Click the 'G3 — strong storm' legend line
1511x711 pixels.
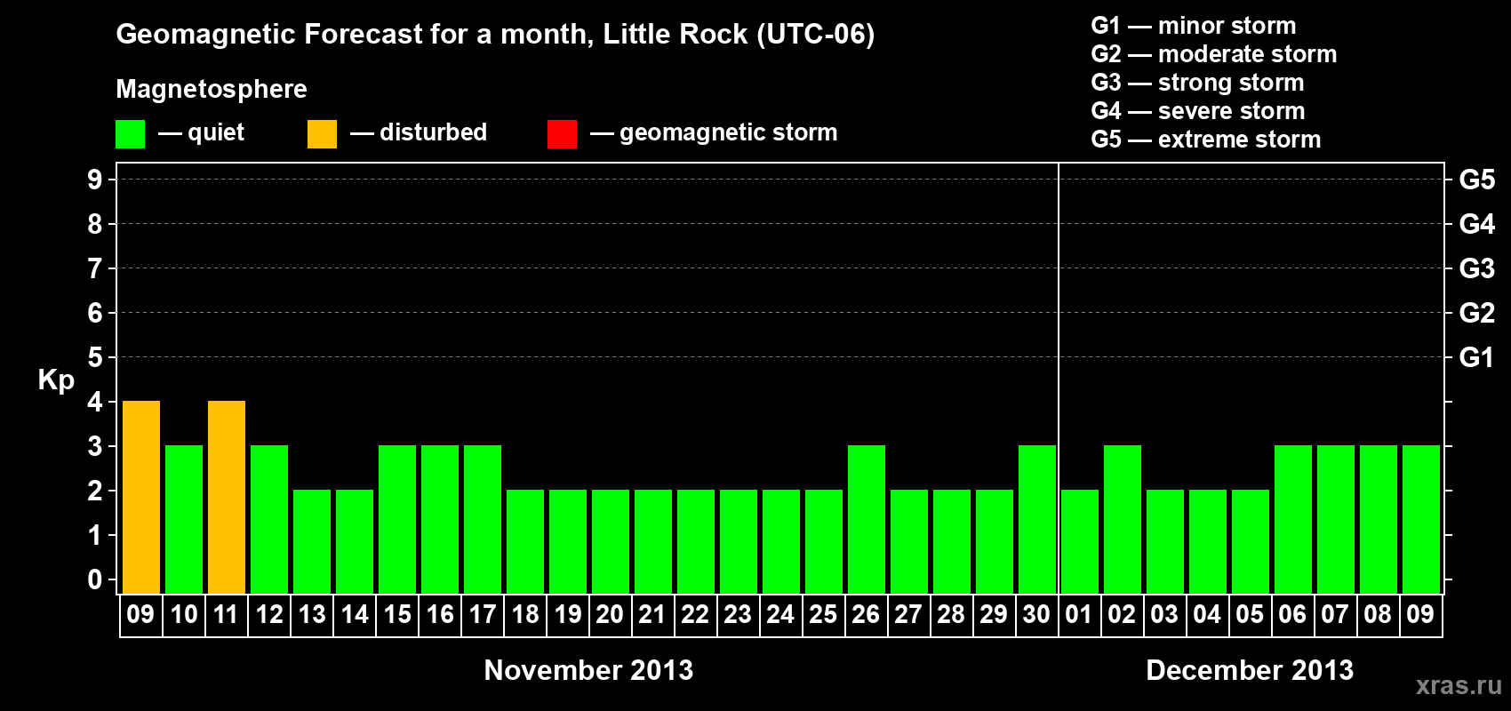[x=1198, y=83]
